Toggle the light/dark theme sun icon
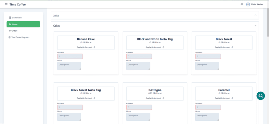 click(x=242, y=4)
